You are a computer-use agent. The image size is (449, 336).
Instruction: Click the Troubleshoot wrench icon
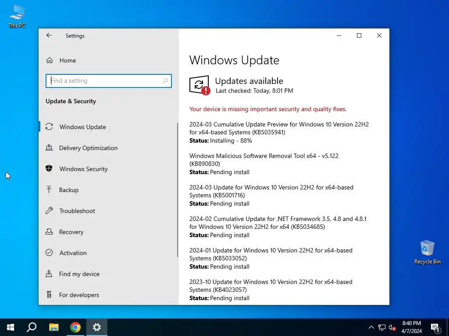point(49,210)
